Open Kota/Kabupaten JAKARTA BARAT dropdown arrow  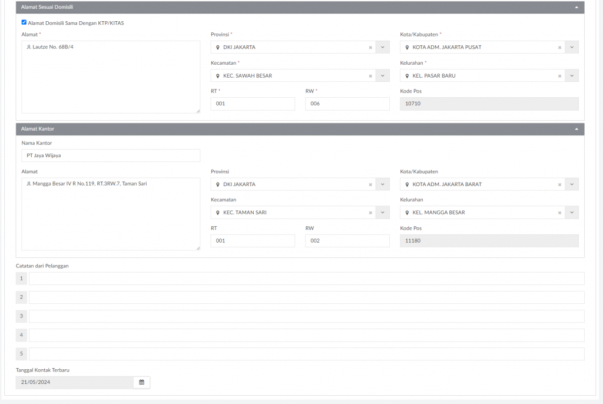572,184
